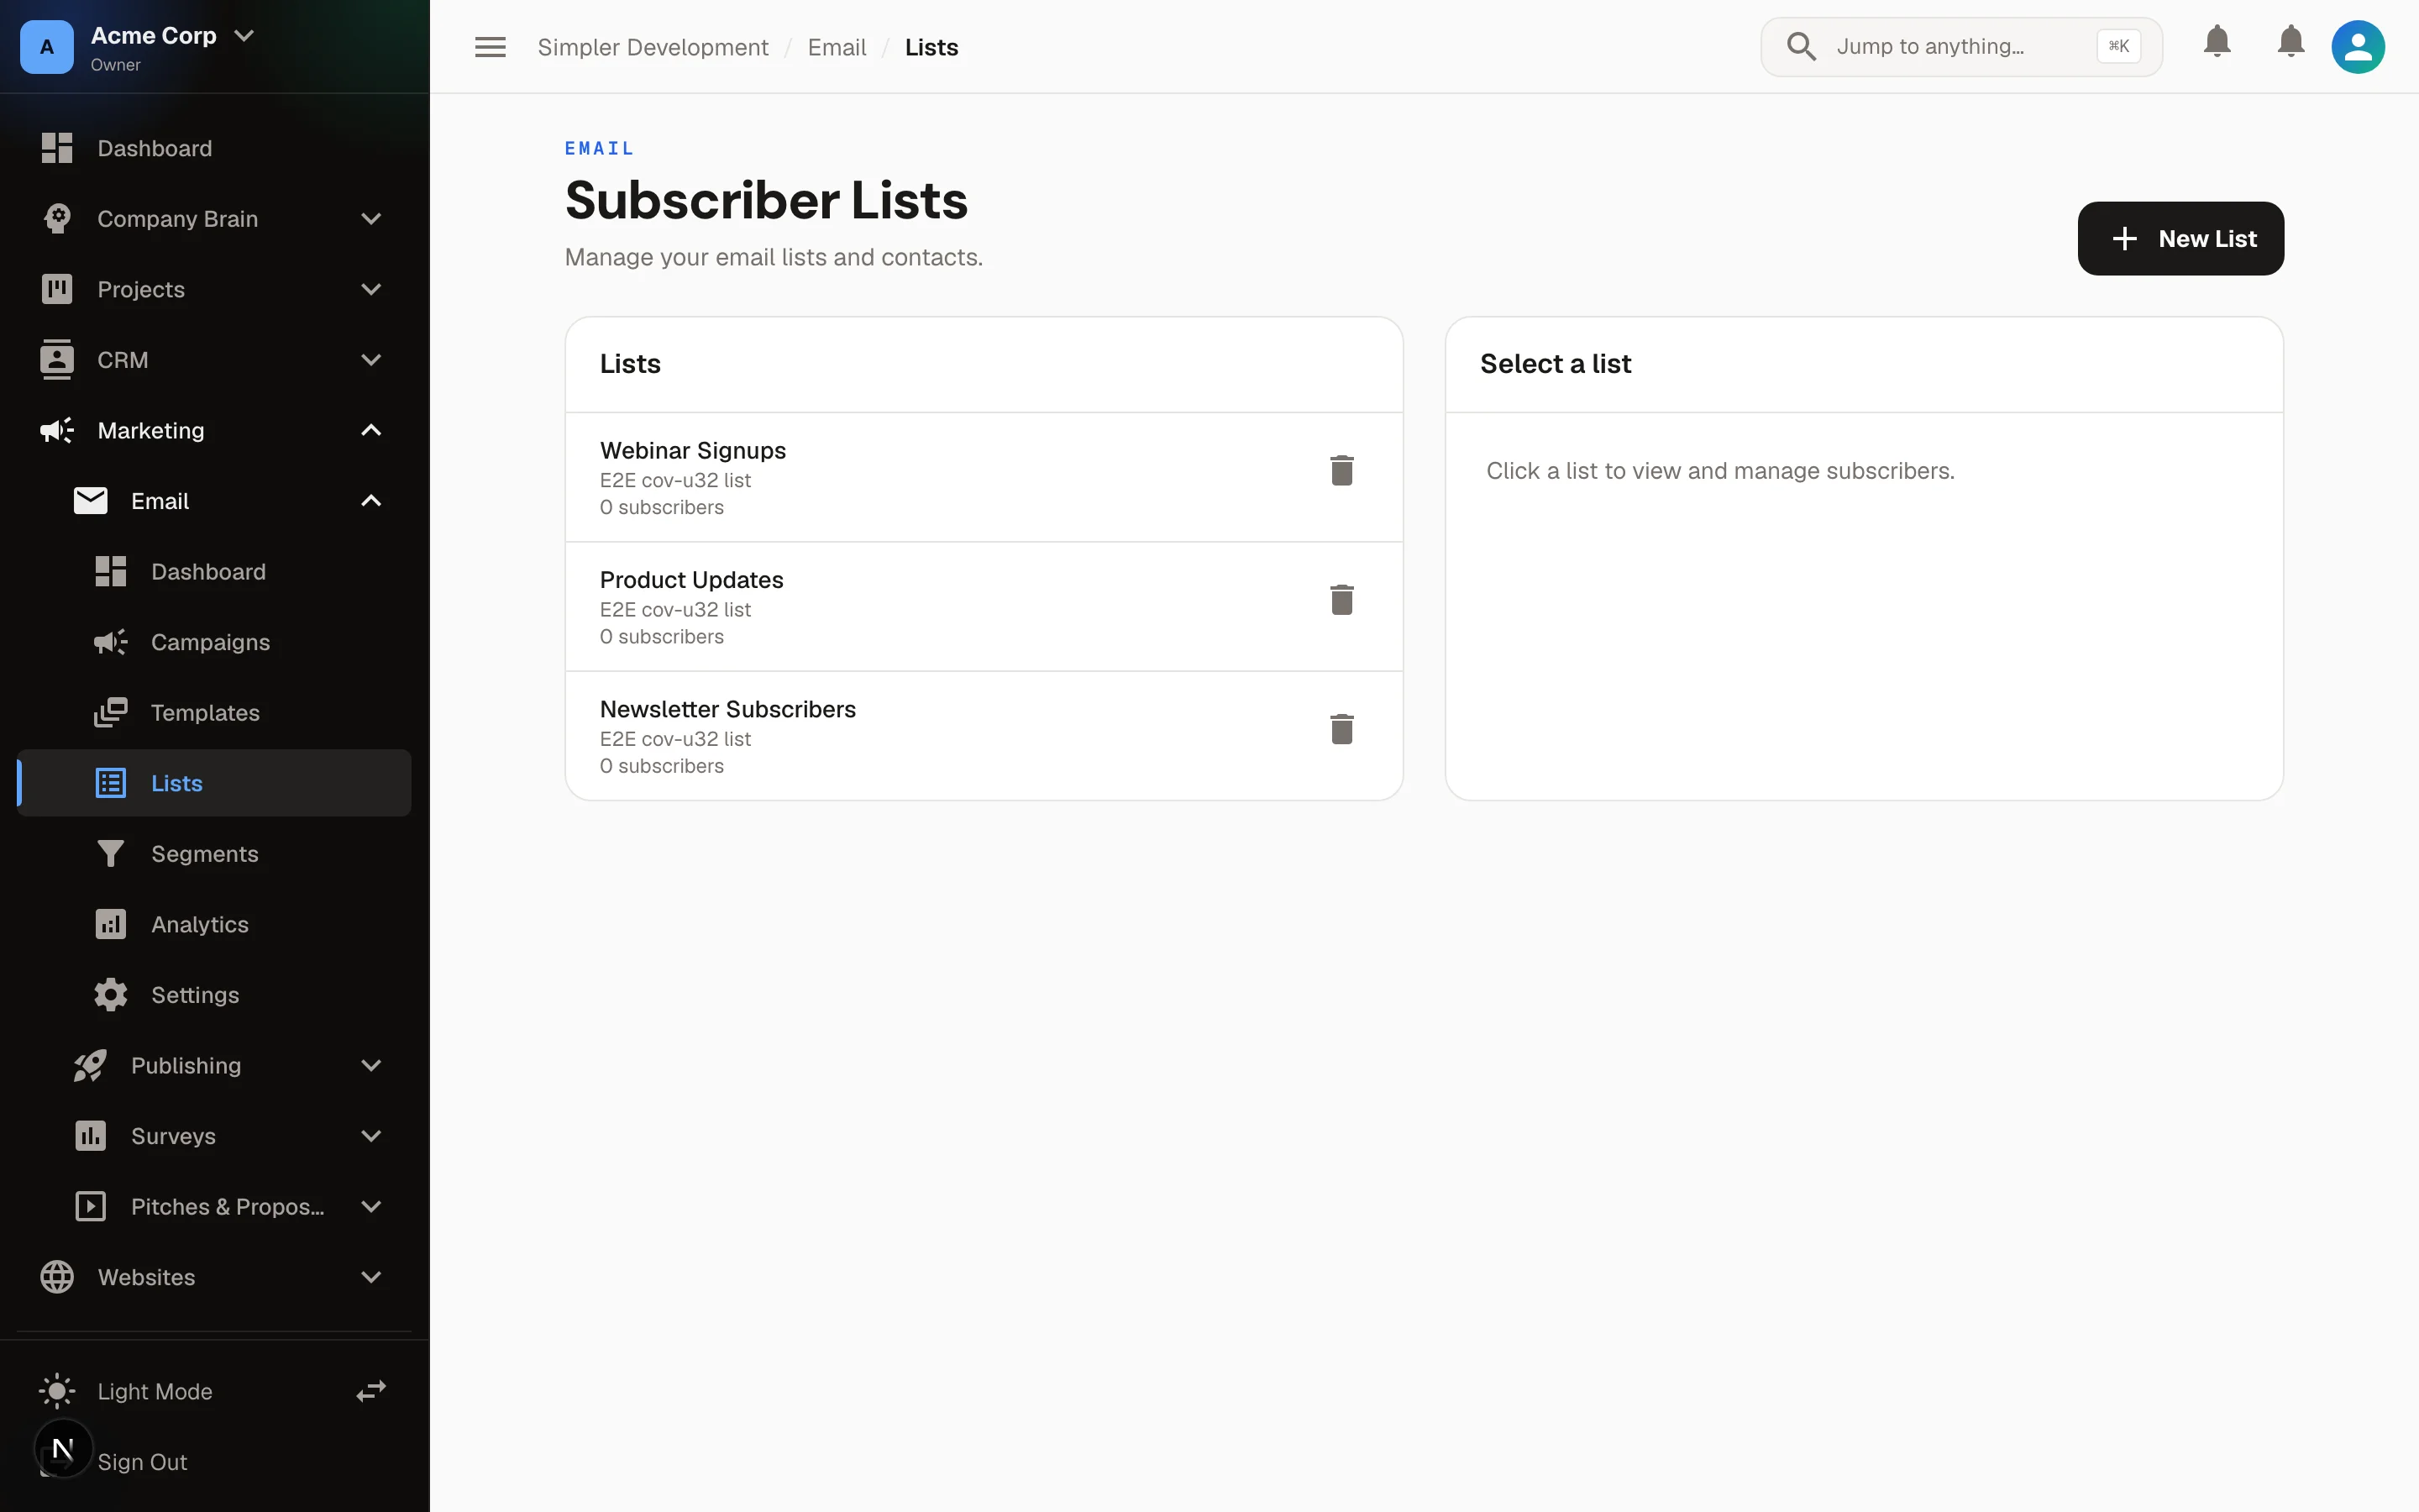Toggle Light Mode theme
This screenshot has width=2419, height=1512.
(x=154, y=1391)
